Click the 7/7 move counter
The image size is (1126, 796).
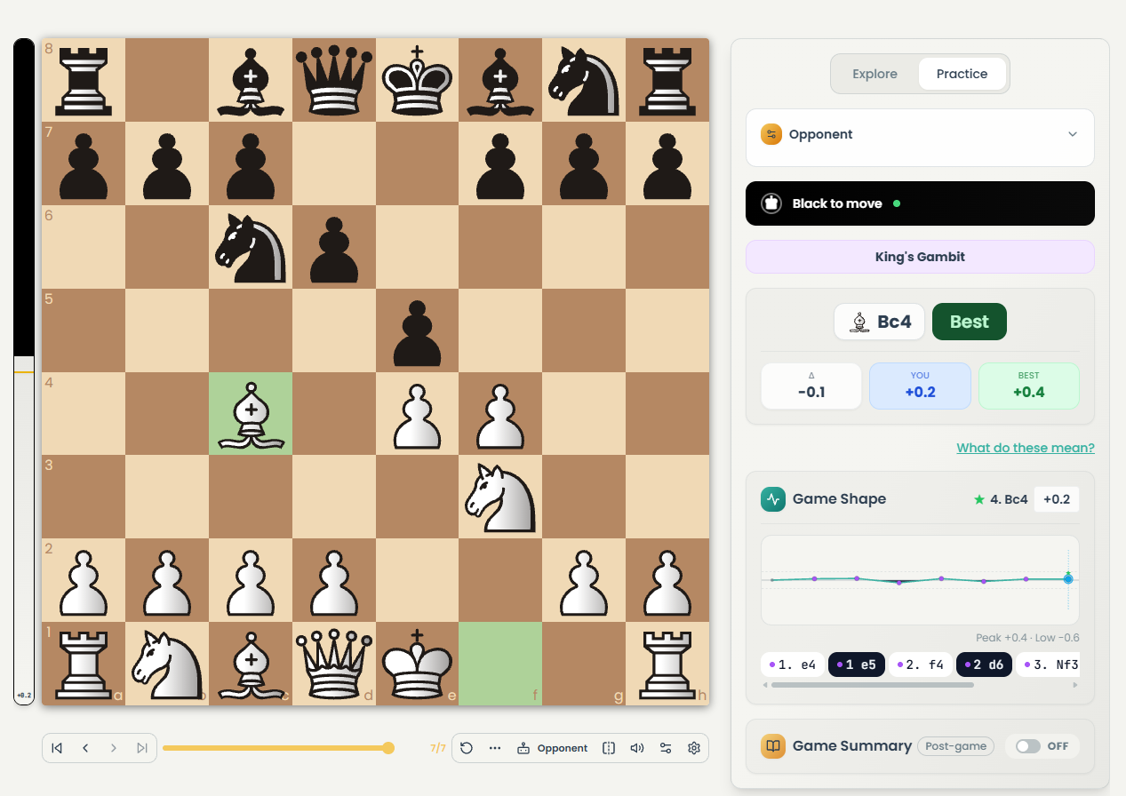437,748
